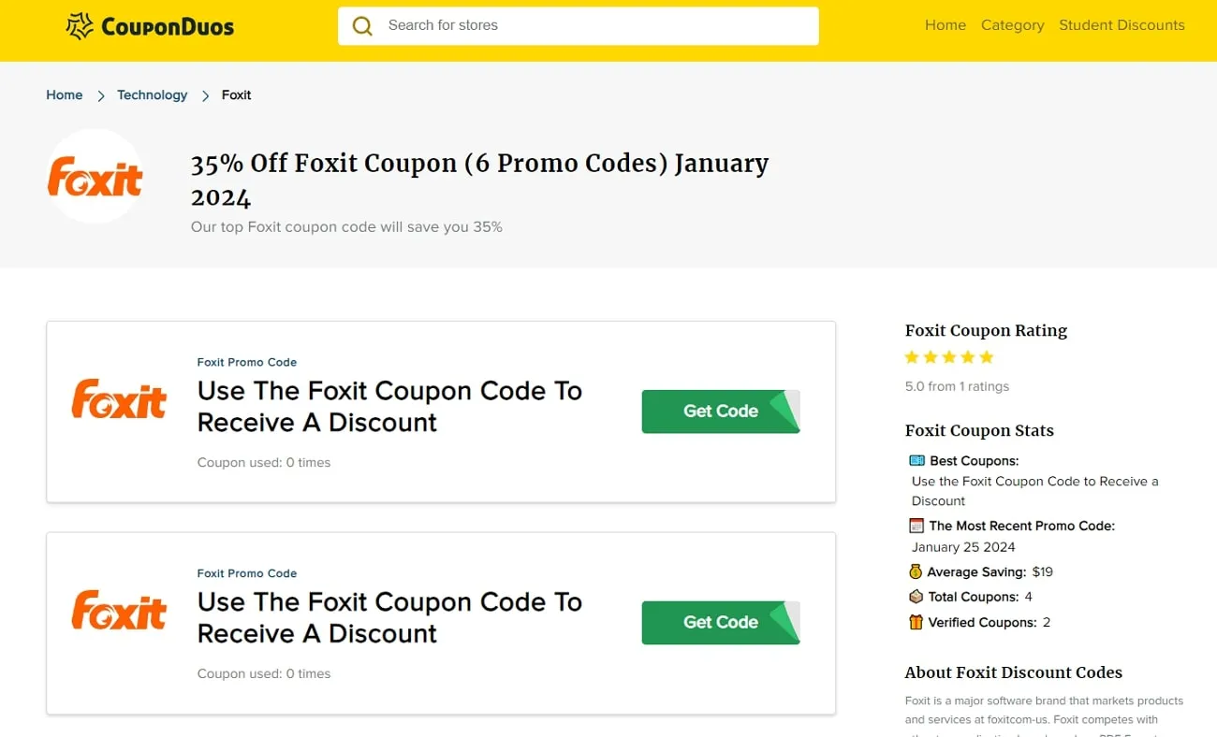Click the Verified Coupons badge icon

[x=915, y=622]
